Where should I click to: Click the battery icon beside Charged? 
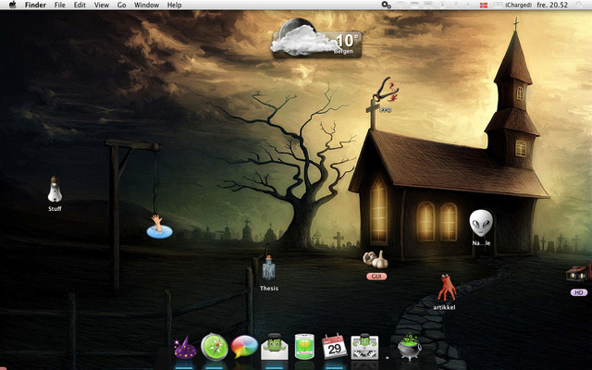click(498, 5)
